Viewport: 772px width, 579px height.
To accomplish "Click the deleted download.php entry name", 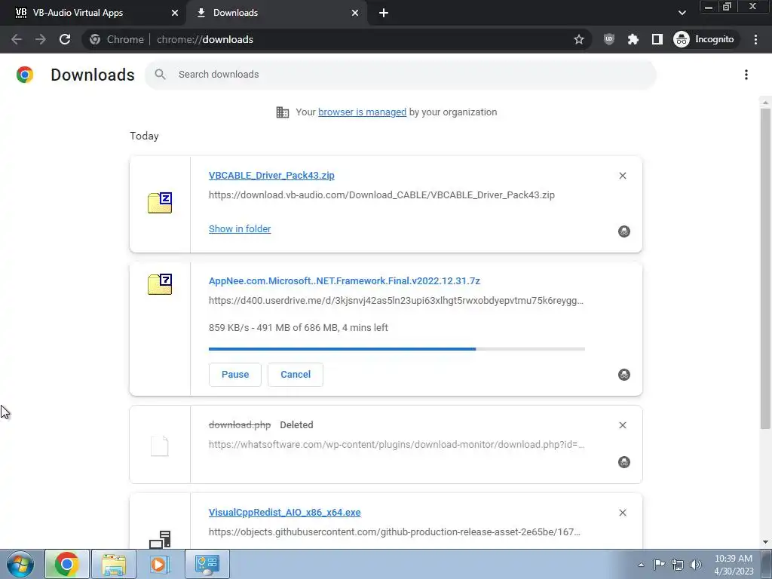I will pyautogui.click(x=240, y=425).
